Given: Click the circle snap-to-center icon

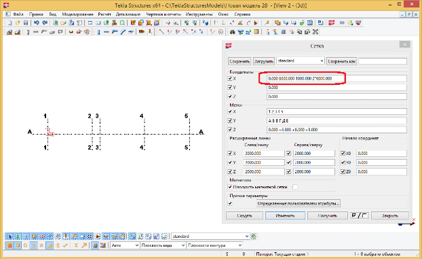Looking at the screenshot, I should coord(26,245).
